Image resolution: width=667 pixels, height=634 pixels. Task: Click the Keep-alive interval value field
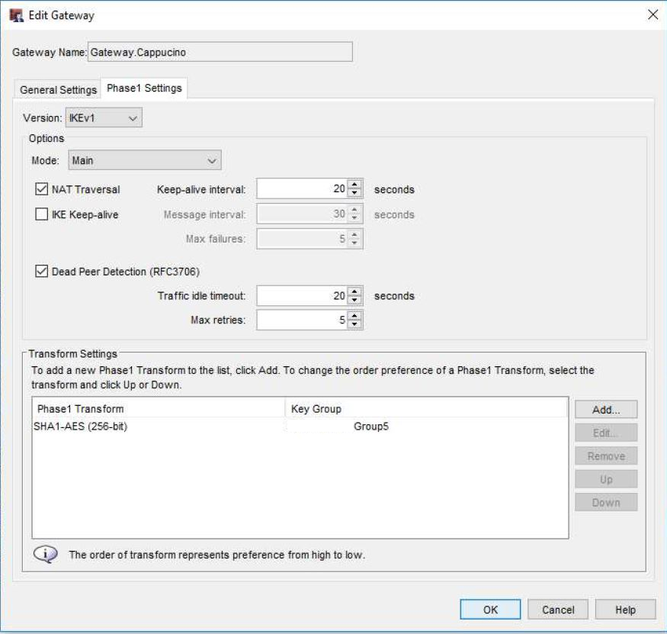click(303, 188)
